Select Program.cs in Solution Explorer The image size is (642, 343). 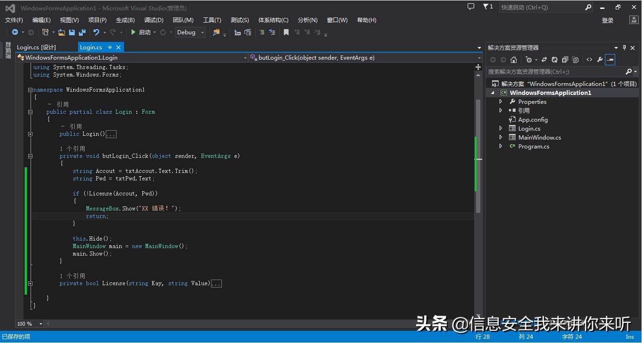click(x=533, y=147)
